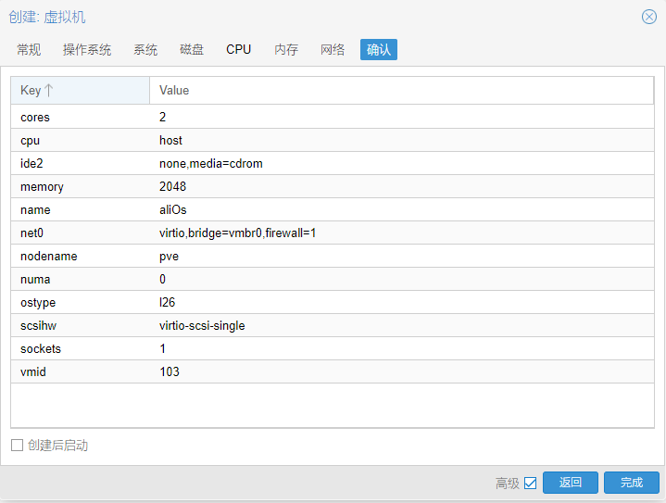Open the 网络 tab
666x503 pixels.
point(333,49)
